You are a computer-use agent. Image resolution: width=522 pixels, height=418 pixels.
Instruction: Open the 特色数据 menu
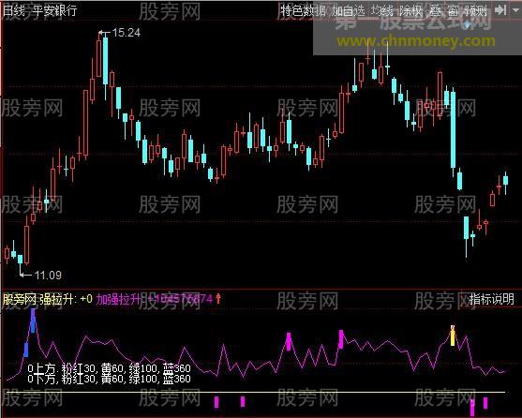(x=303, y=11)
